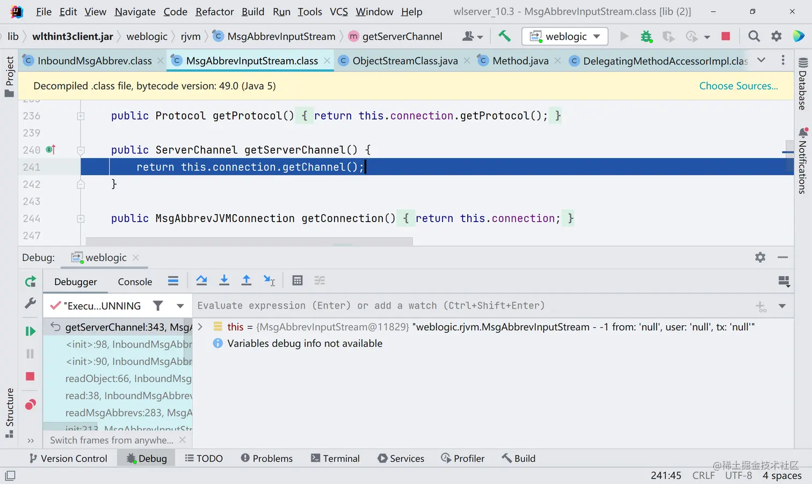812x484 pixels.
Task: Open the thread selector dropdown arrow
Action: (180, 306)
